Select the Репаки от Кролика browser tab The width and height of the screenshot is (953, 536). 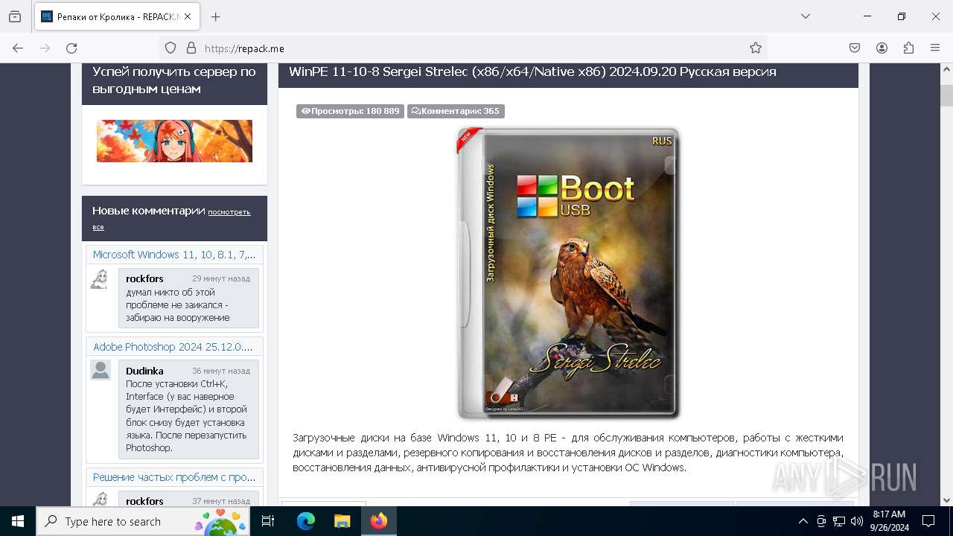[117, 16]
